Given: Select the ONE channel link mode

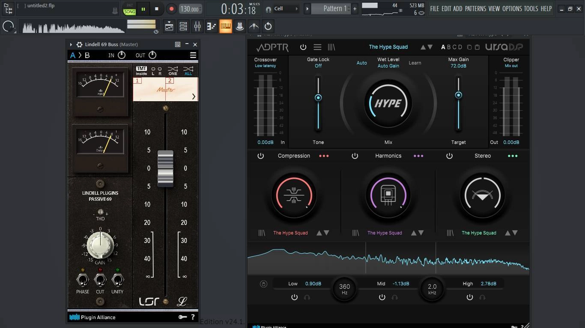Looking at the screenshot, I should [x=173, y=70].
